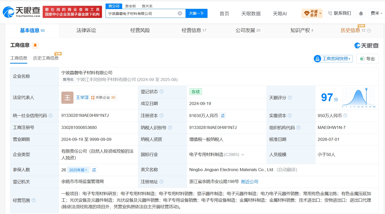
Task: Open legal representative 王学泽 link
Action: [x=82, y=98]
